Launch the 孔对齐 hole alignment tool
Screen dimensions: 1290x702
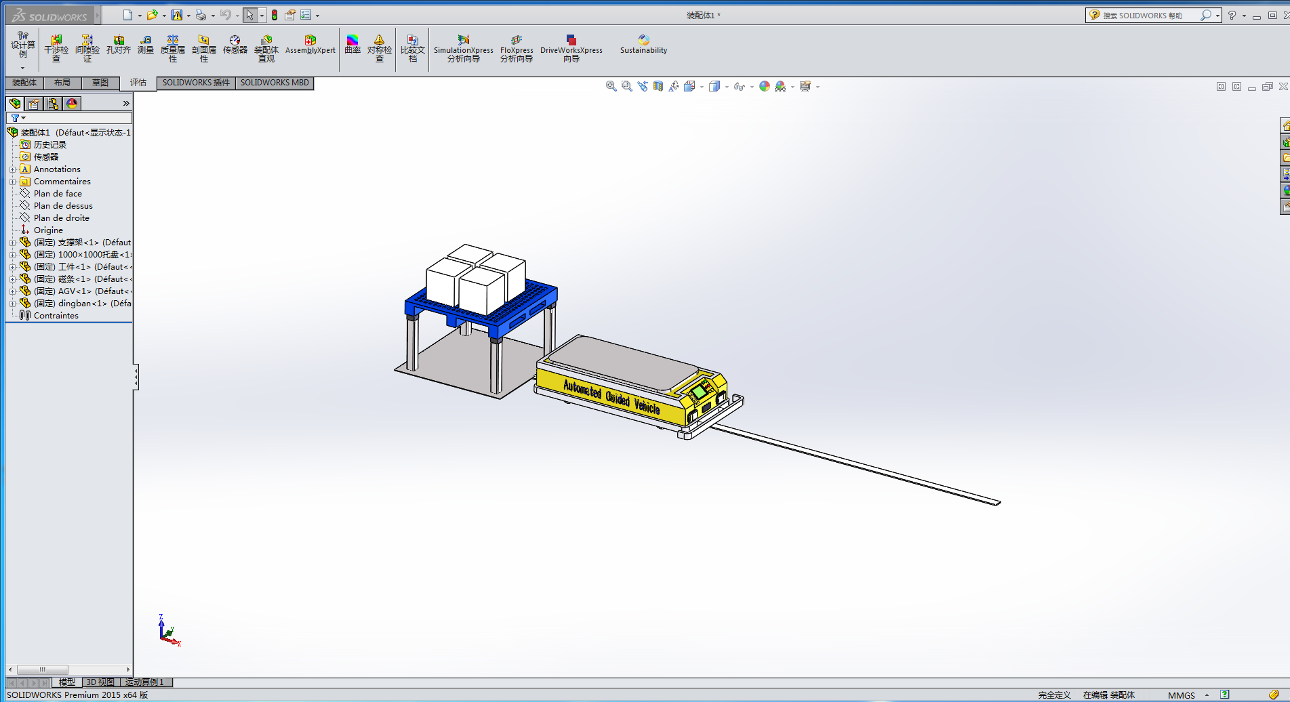pos(119,45)
